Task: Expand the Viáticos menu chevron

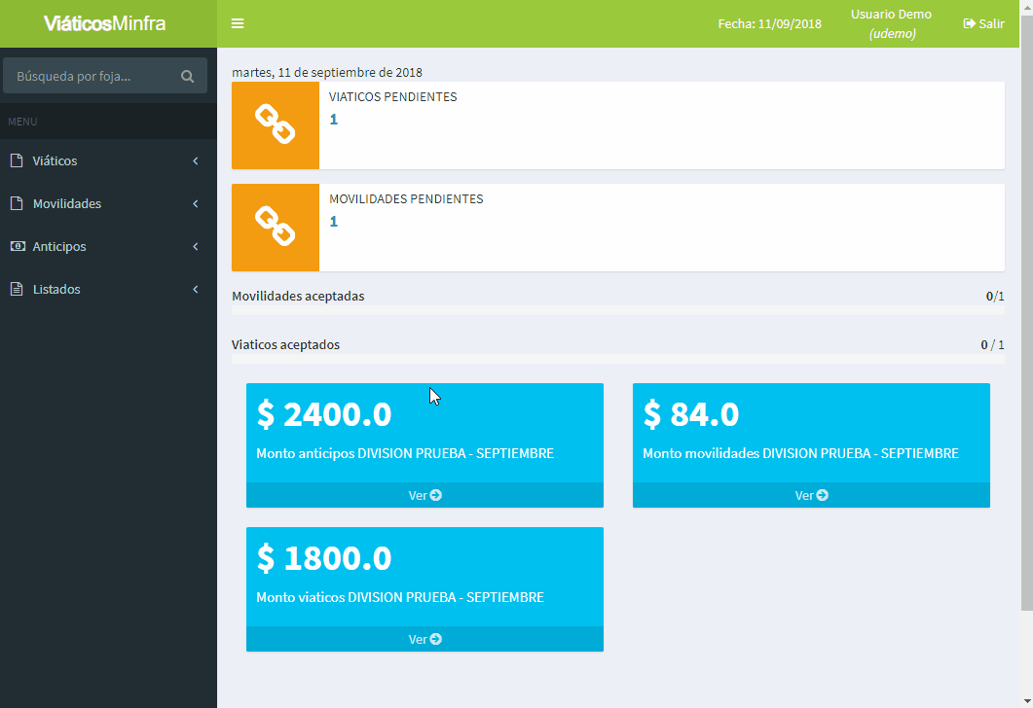Action: pyautogui.click(x=196, y=160)
